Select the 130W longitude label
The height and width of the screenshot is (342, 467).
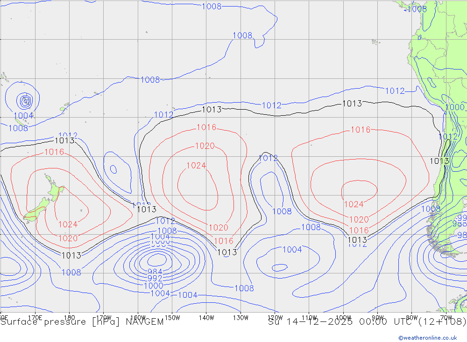point(241,318)
